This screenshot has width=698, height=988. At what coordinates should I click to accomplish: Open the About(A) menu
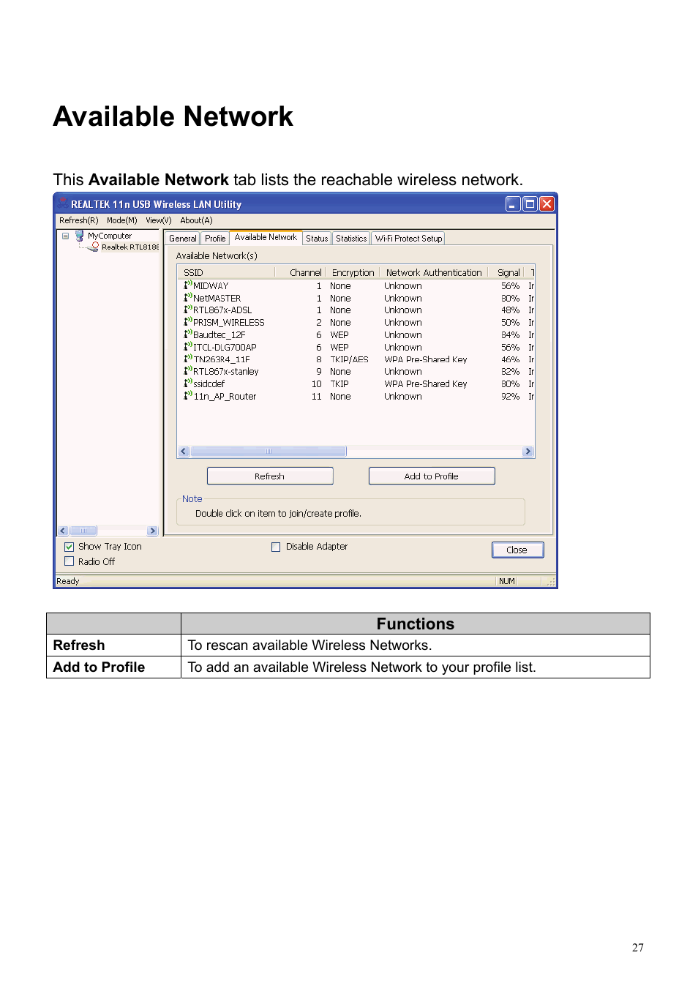pos(196,220)
